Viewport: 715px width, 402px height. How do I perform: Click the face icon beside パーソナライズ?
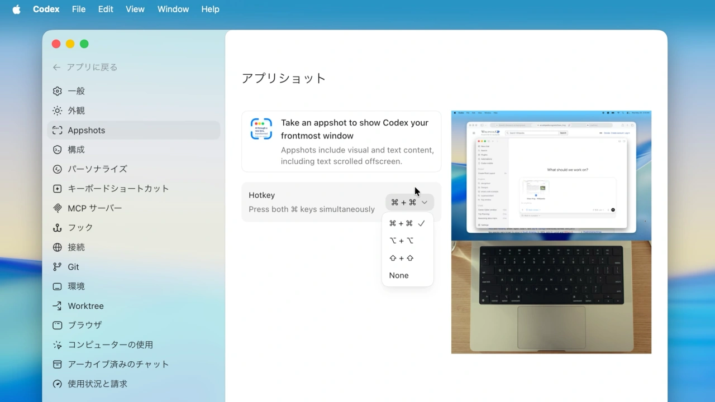57,169
